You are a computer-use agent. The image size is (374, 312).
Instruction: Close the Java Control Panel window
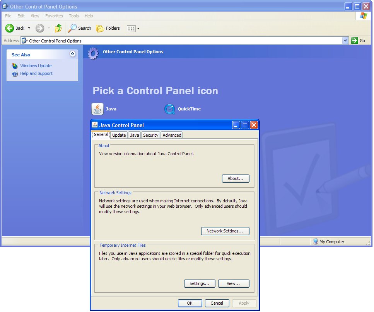click(x=254, y=125)
